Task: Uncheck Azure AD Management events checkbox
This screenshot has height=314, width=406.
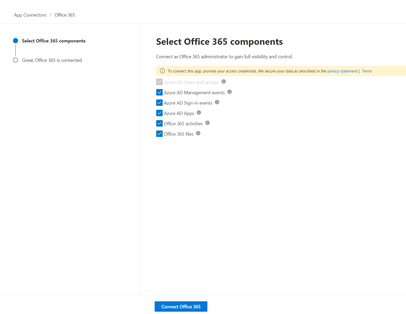Action: (159, 92)
